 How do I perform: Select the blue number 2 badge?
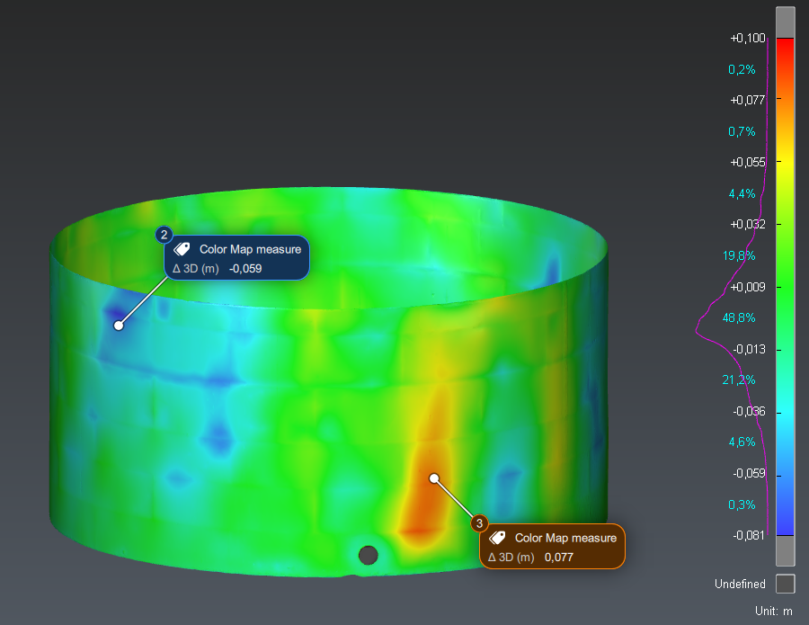pyautogui.click(x=164, y=235)
